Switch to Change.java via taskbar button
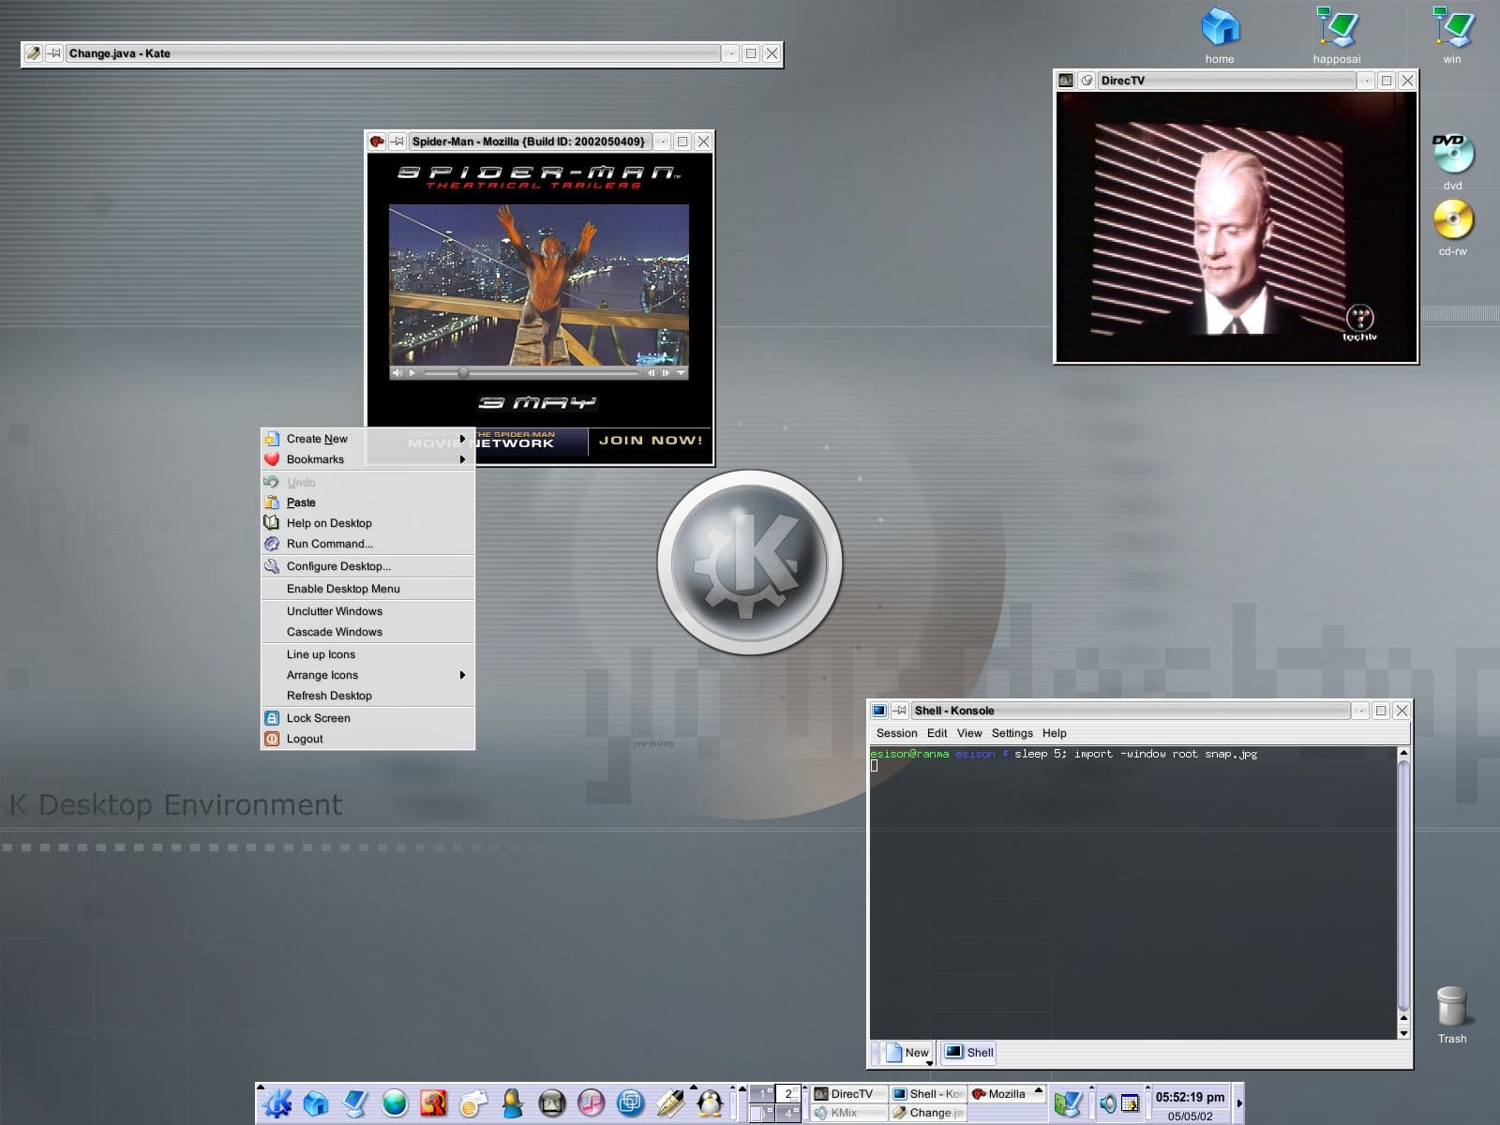The image size is (1500, 1125). (928, 1113)
